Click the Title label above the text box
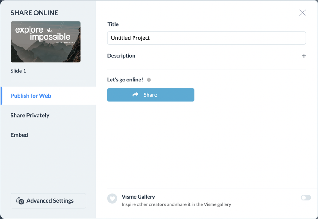 tap(113, 24)
